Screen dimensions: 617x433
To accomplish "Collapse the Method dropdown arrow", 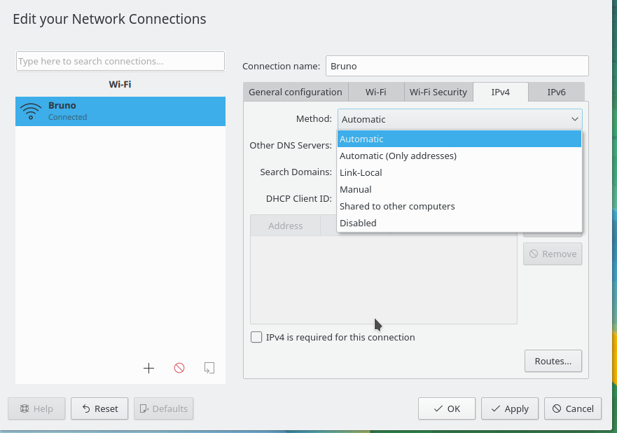I will point(574,119).
